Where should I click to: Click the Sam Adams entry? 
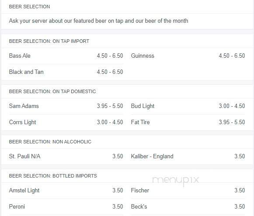[66, 106]
